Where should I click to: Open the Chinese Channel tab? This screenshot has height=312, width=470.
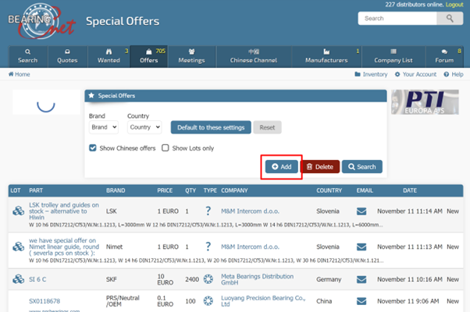254,56
